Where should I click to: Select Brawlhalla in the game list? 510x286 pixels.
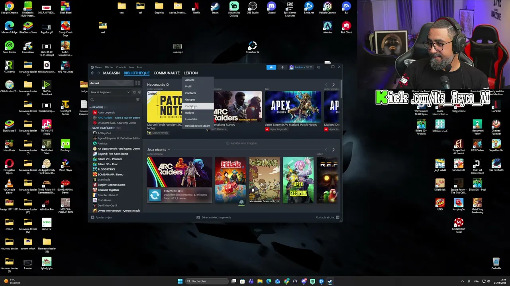coord(104,180)
